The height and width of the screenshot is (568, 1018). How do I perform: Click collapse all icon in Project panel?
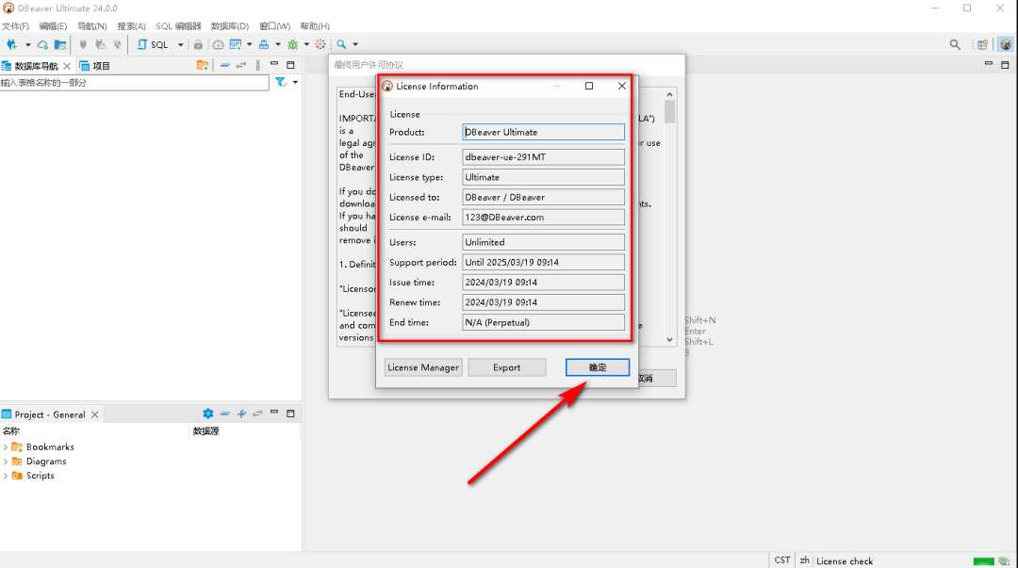click(224, 414)
